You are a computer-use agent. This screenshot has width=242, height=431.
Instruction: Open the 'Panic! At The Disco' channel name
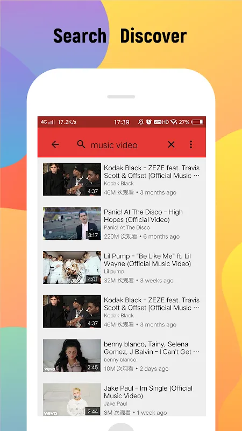(x=127, y=227)
